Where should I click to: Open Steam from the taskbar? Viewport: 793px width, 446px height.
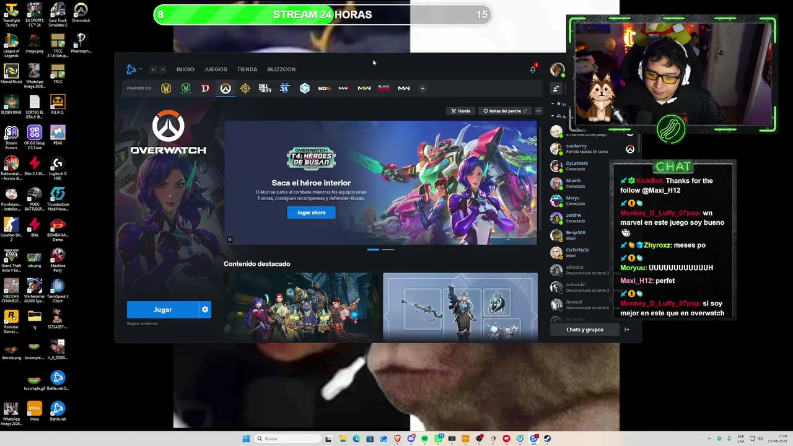tap(547, 439)
